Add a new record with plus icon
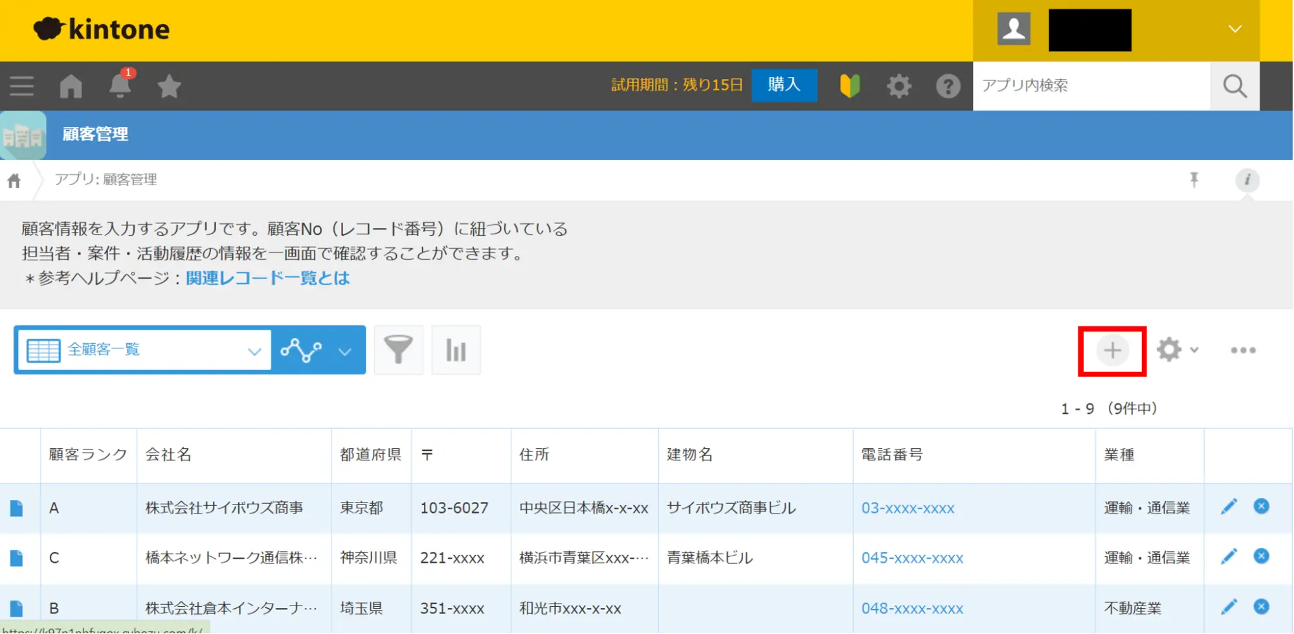Viewport: 1294px width, 634px height. (1111, 350)
